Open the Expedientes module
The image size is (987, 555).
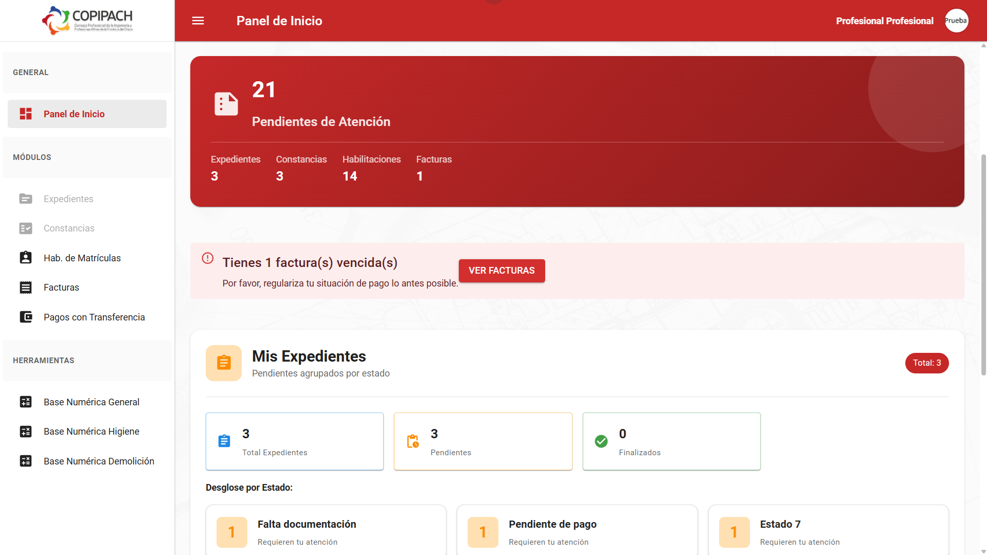(87, 199)
